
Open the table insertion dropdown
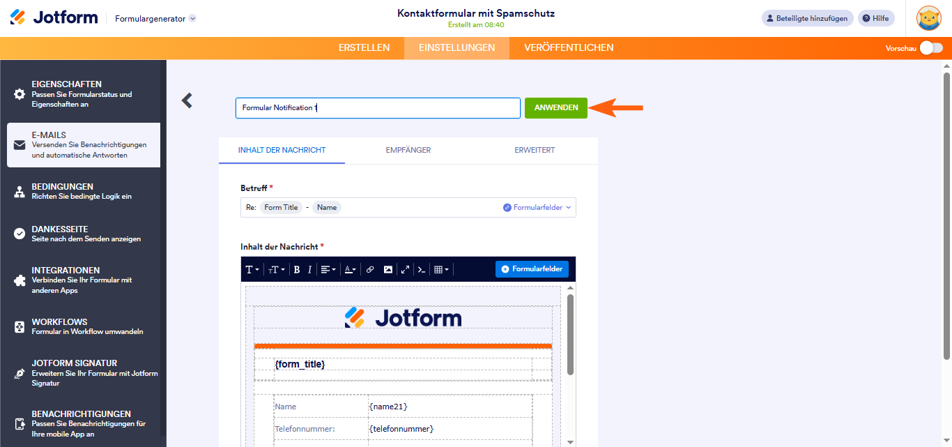[441, 268]
